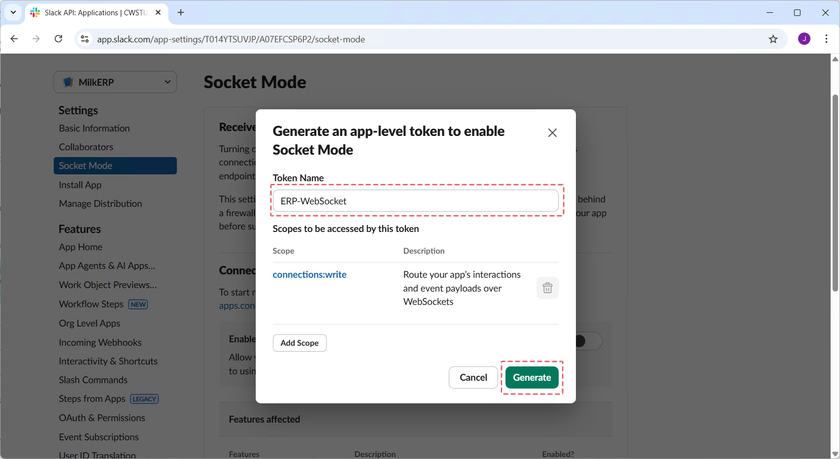Open Basic Information settings
This screenshot has width=840, height=459.
pyautogui.click(x=94, y=129)
